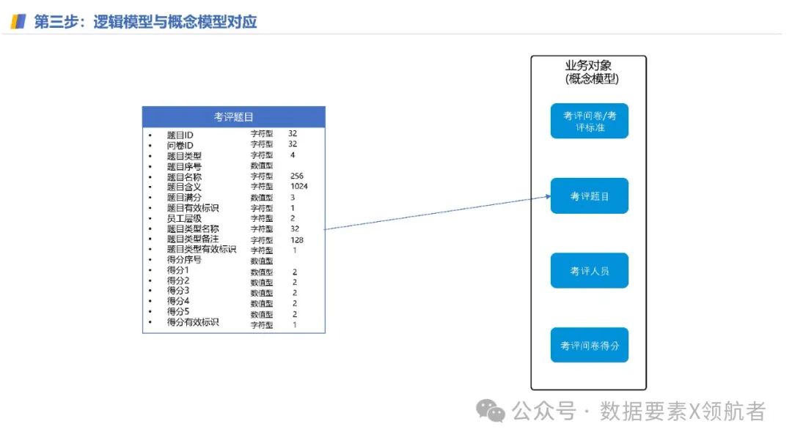The height and width of the screenshot is (443, 792).
Task: Click the 得分3 field name
Action: tap(177, 291)
